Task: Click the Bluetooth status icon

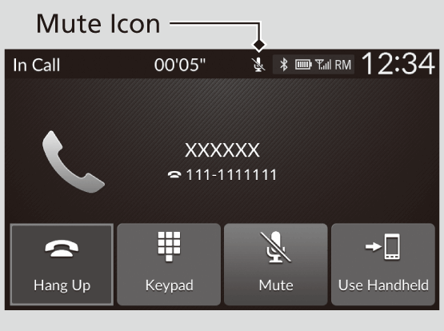Action: pyautogui.click(x=284, y=65)
